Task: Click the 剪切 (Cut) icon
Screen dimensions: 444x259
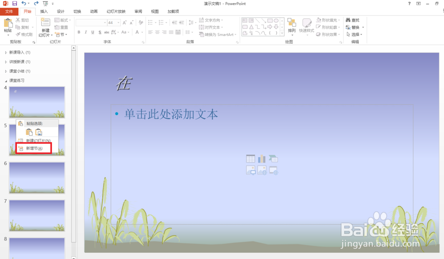Action: (18, 20)
